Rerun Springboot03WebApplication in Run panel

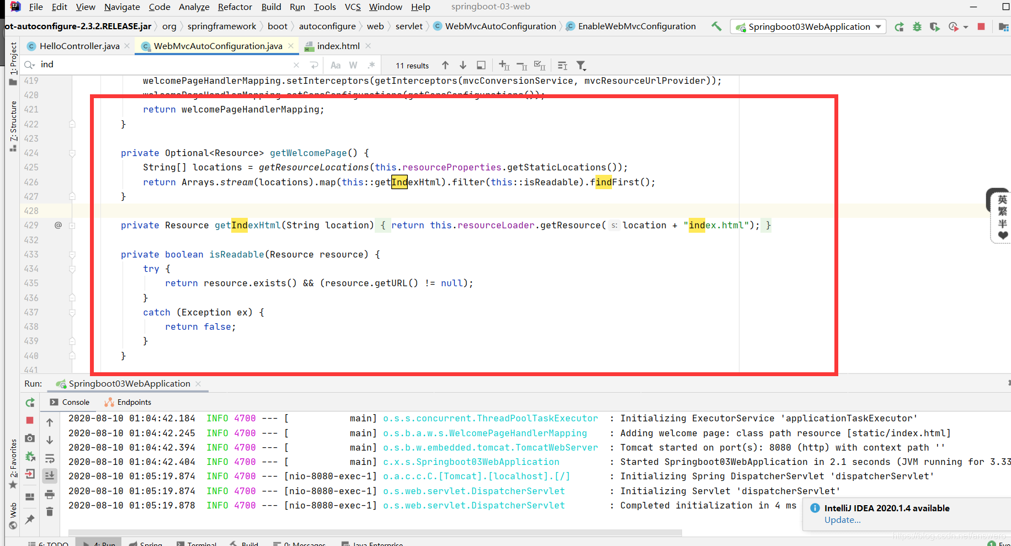click(30, 403)
